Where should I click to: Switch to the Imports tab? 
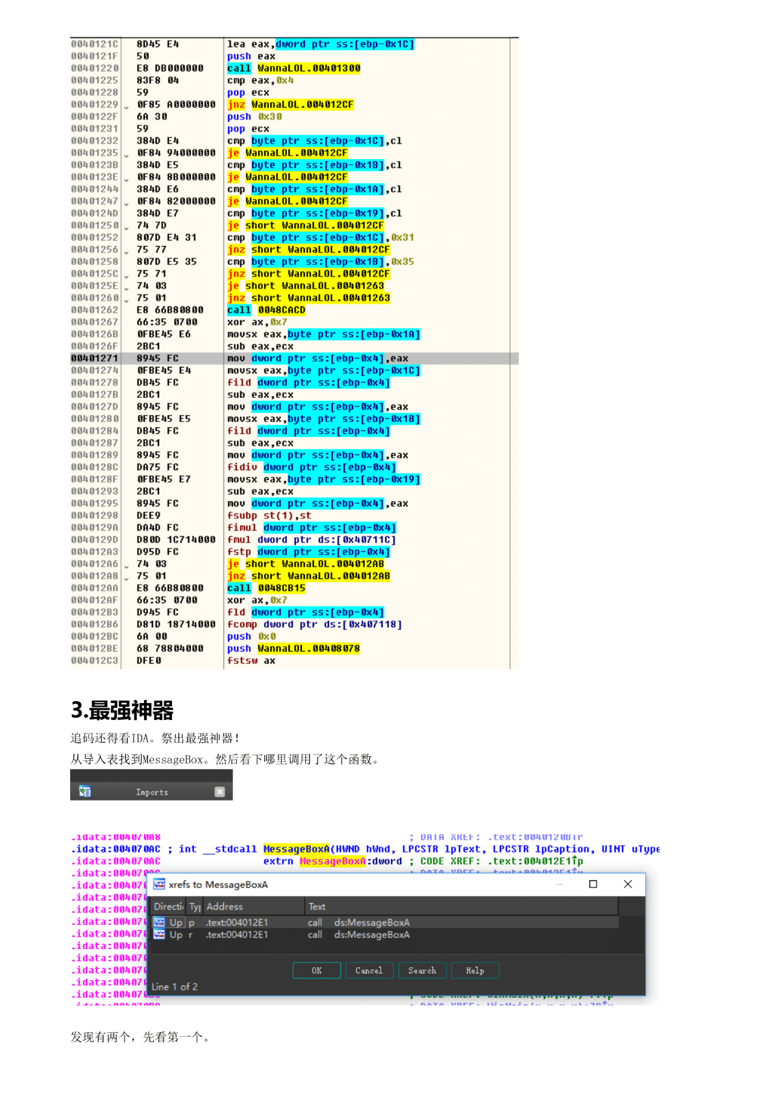click(x=151, y=792)
